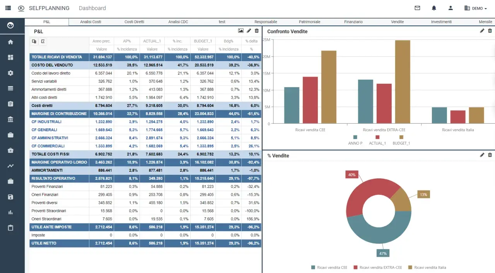Click the Anno prec. column header
Screen dimensions: 495x273
point(101,41)
